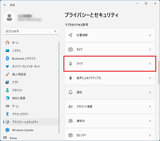Click the カメラ camera icon
Screen dimensions: 160x141
pos(70,49)
